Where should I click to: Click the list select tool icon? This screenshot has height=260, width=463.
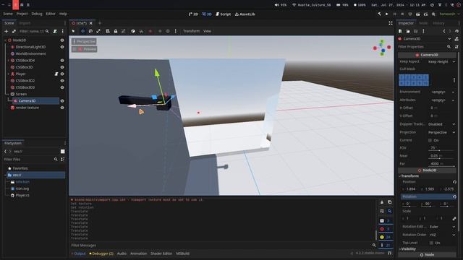pos(108,31)
